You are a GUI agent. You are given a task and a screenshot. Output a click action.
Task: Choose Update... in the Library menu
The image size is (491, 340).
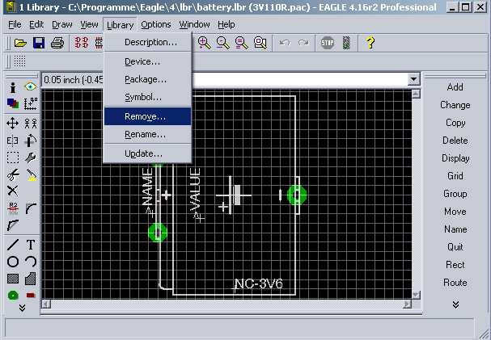(147, 153)
